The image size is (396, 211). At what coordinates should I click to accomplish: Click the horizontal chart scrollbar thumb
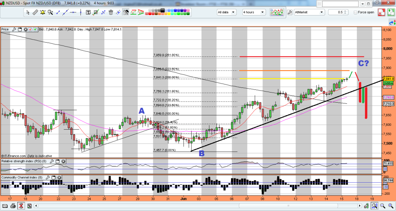288,206
